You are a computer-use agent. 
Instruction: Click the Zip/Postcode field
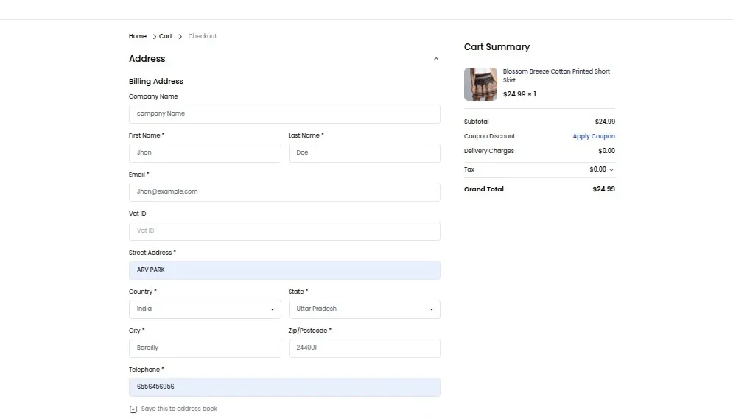point(364,348)
